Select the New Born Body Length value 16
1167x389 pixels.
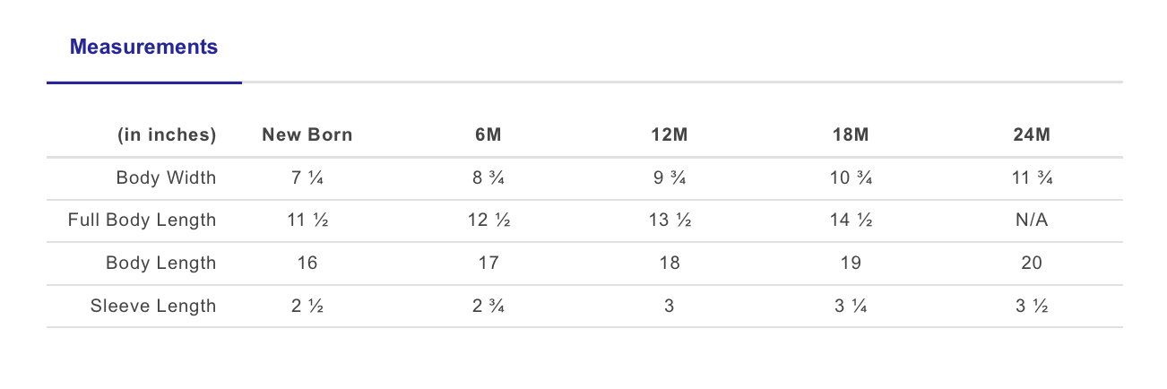click(x=307, y=263)
